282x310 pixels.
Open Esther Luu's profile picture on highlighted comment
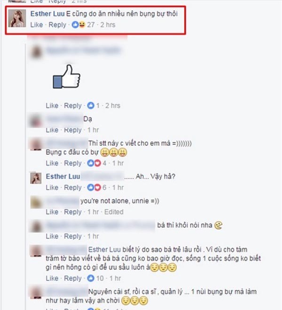click(x=17, y=18)
